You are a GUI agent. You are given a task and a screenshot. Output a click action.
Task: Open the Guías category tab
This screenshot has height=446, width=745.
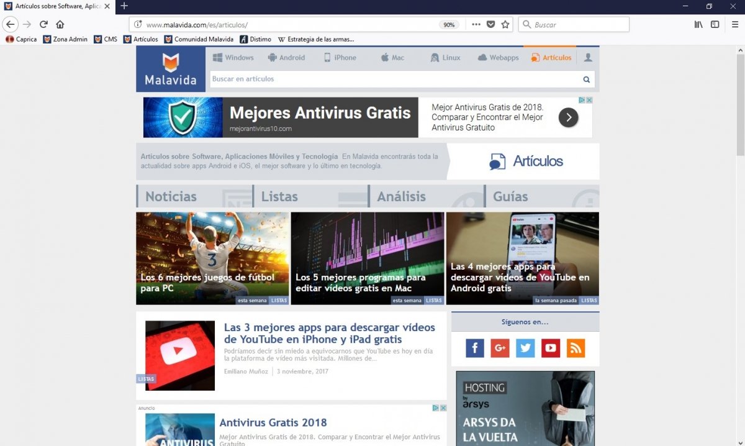point(542,196)
